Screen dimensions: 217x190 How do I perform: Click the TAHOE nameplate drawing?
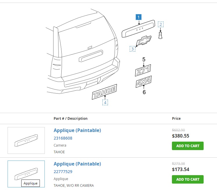coord(104,92)
